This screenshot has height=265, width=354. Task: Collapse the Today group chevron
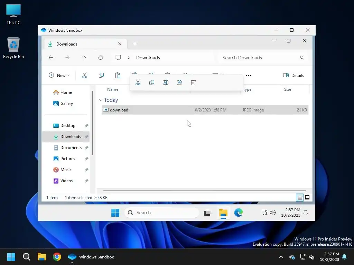click(101, 100)
